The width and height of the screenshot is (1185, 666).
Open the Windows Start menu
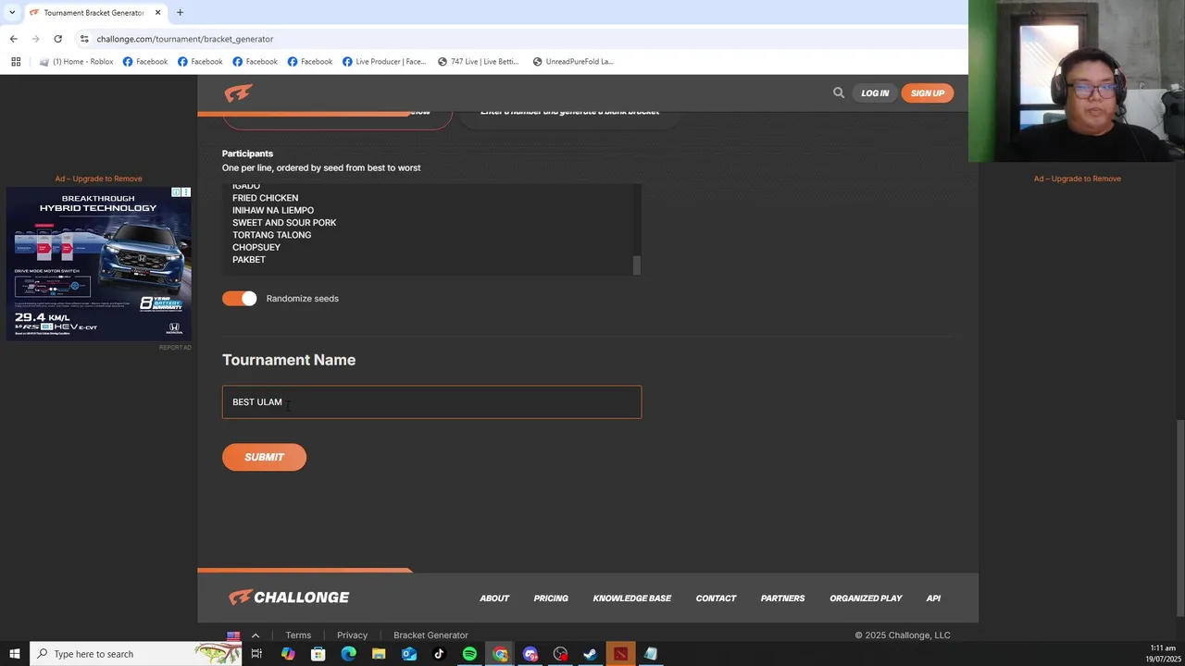[14, 654]
